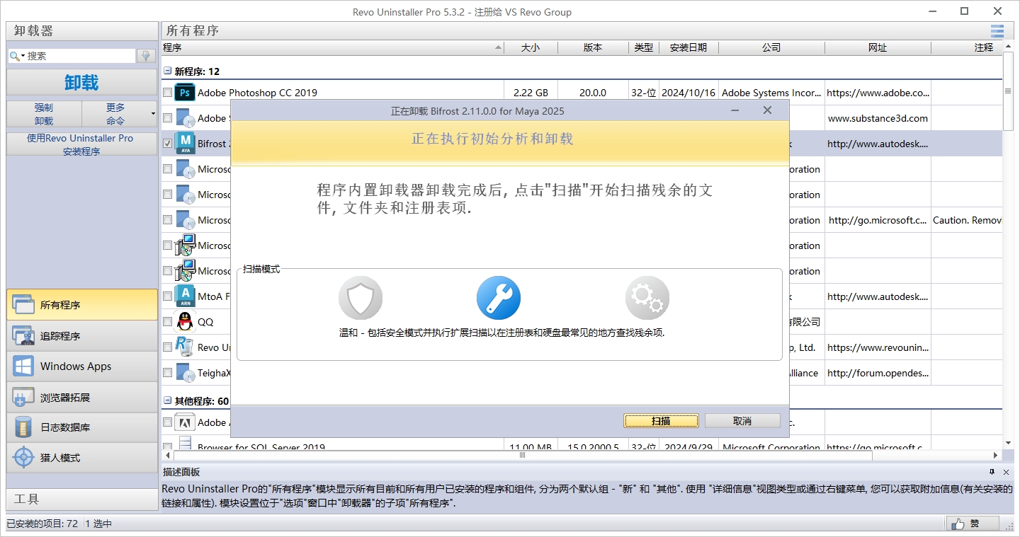Click the 扫描 button in dialog
1020x537 pixels.
661,421
